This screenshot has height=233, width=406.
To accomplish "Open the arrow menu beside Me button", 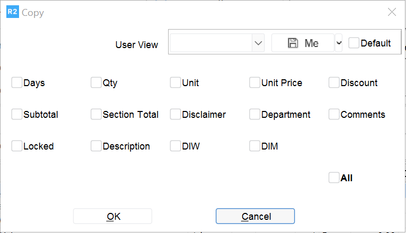I will click(x=338, y=43).
